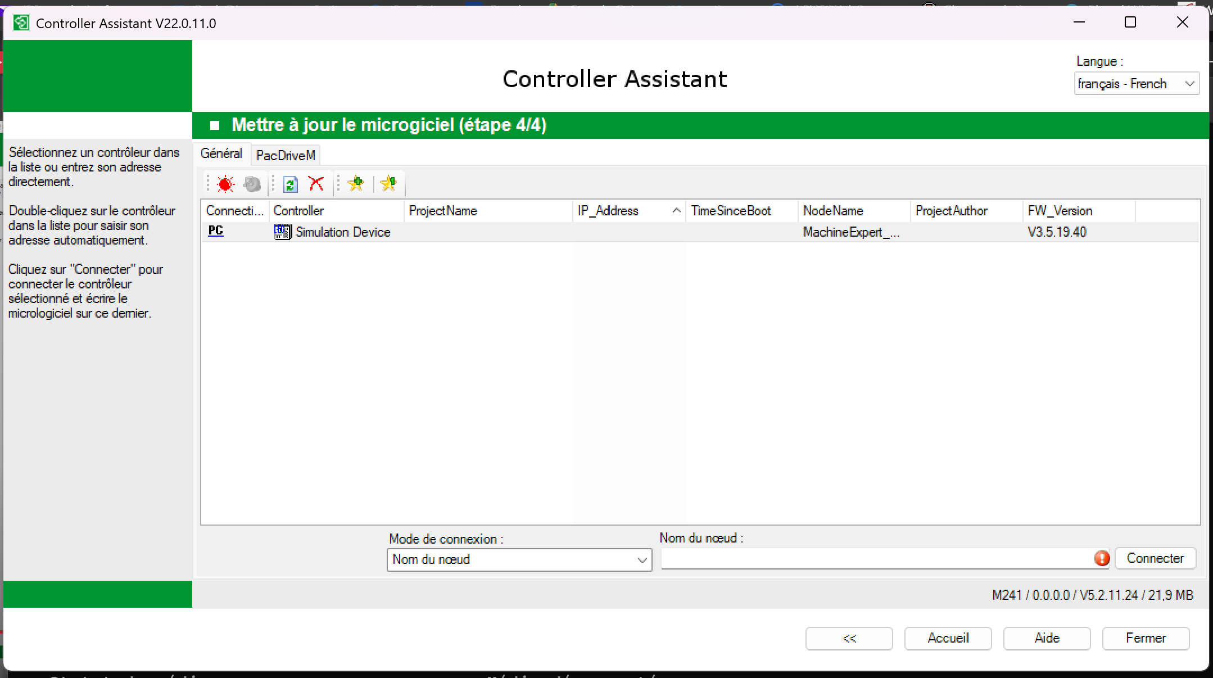Viewport: 1213px width, 678px height.
Task: Click the PC connection type icon in the row
Action: pos(216,231)
